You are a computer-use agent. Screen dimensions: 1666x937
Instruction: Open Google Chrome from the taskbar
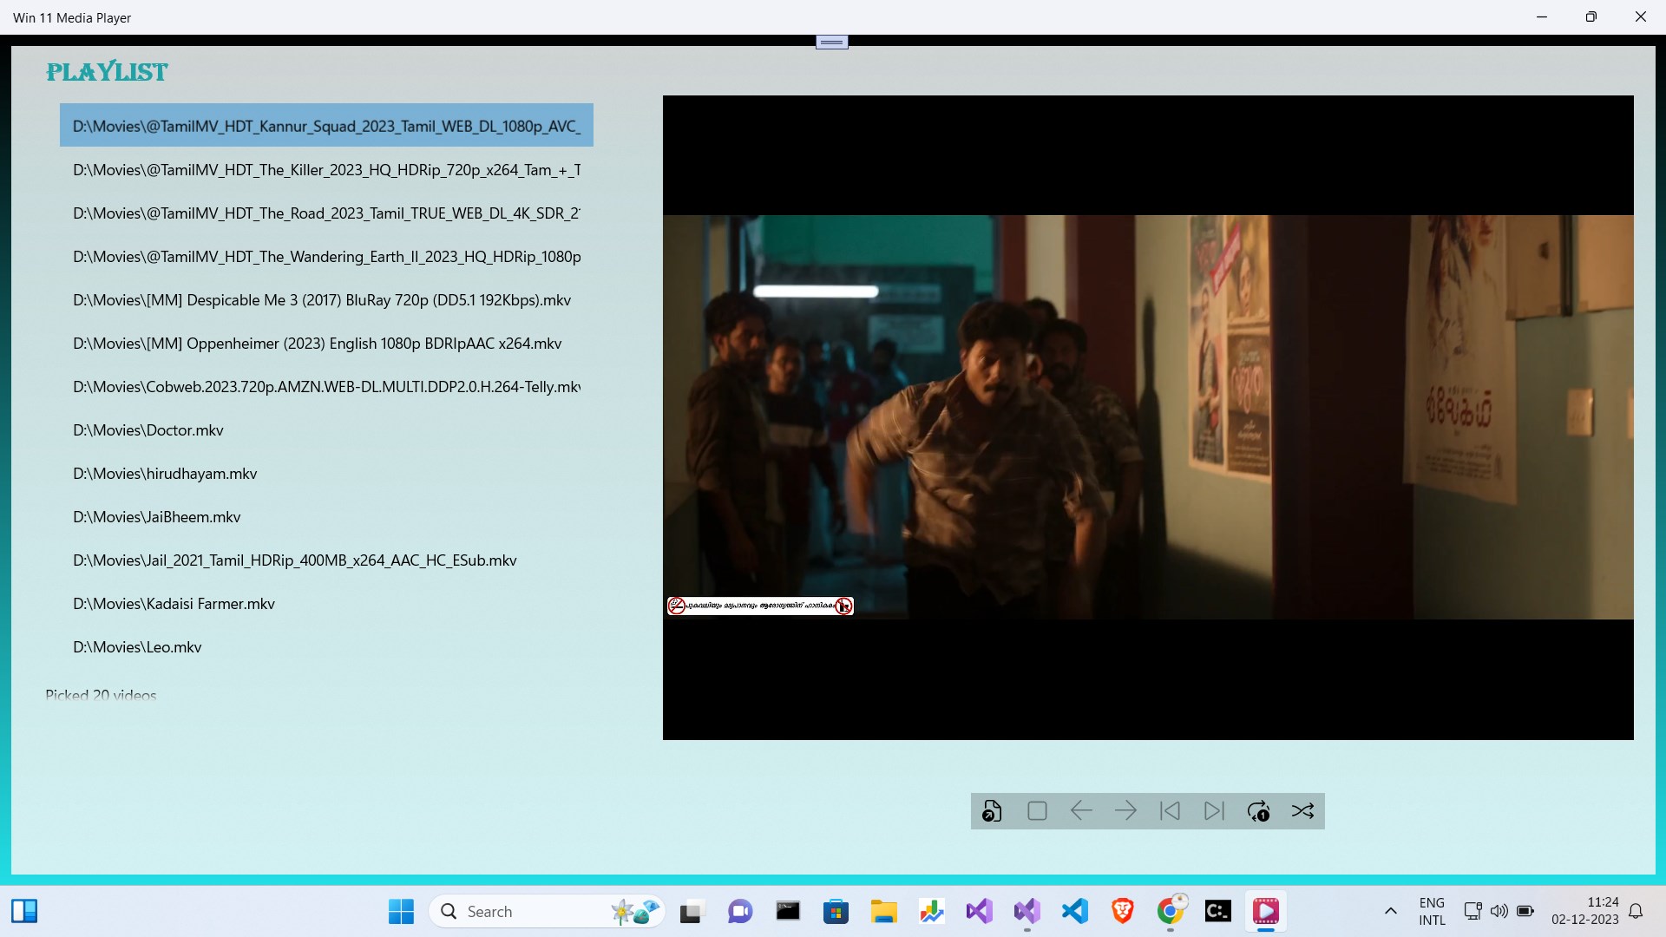(1170, 911)
